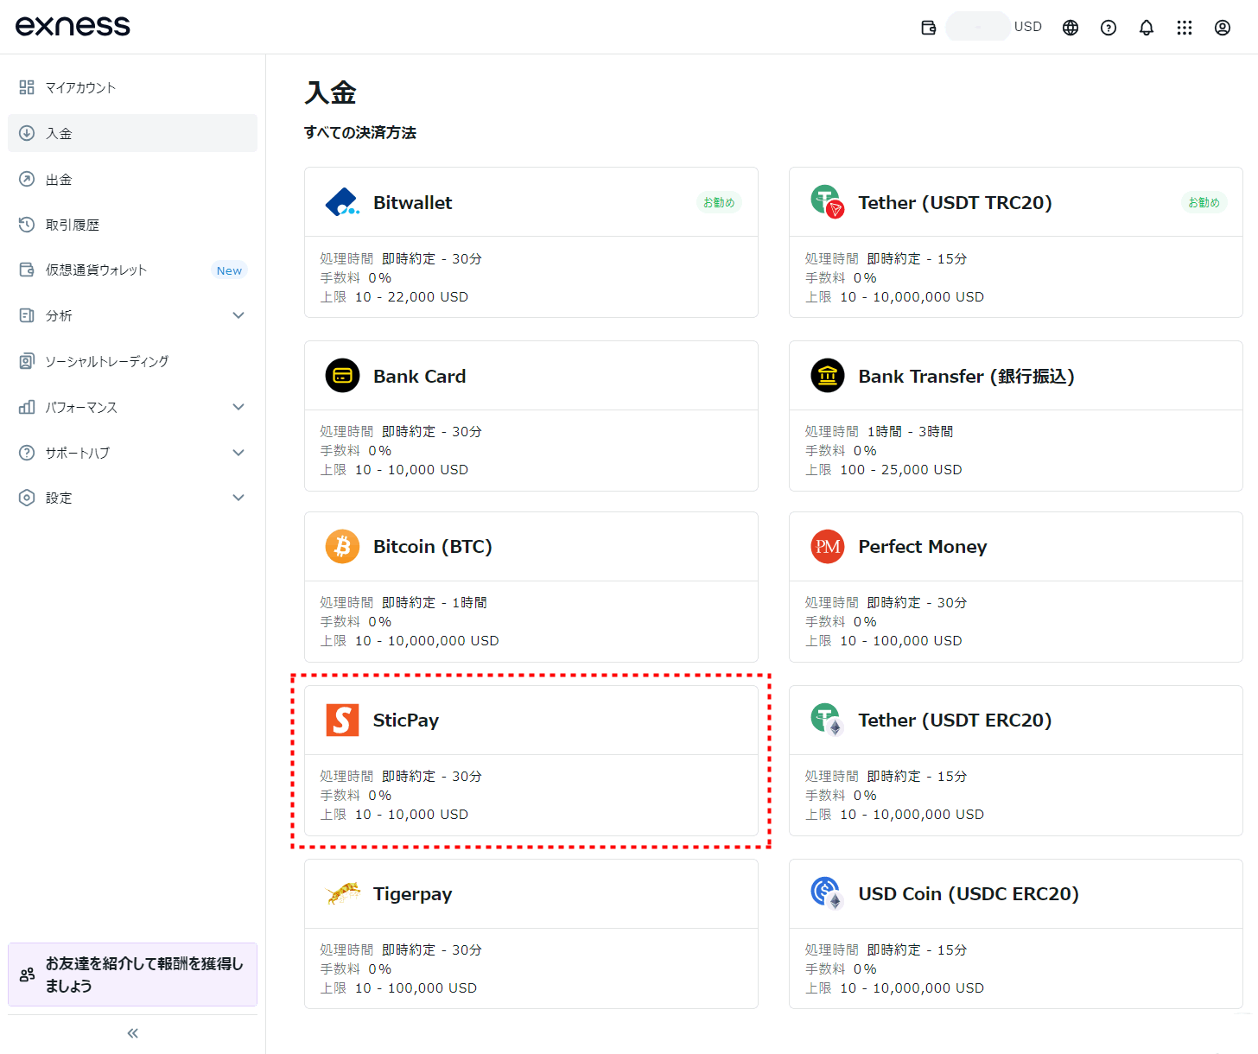Click the Bitwallet logo icon
Image resolution: width=1258 pixels, height=1054 pixels.
(x=342, y=202)
